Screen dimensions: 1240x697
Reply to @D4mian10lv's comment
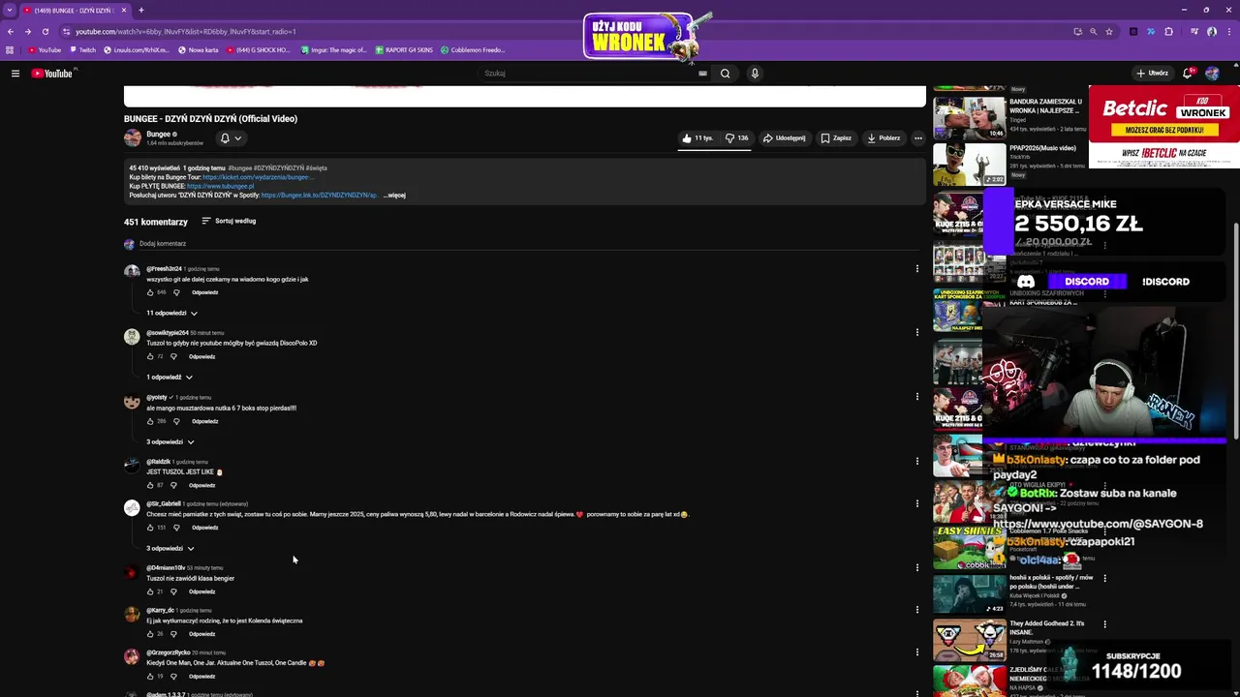pyautogui.click(x=202, y=592)
